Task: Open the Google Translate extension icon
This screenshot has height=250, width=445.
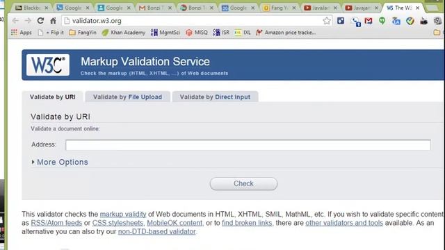Action: pyautogui.click(x=396, y=21)
